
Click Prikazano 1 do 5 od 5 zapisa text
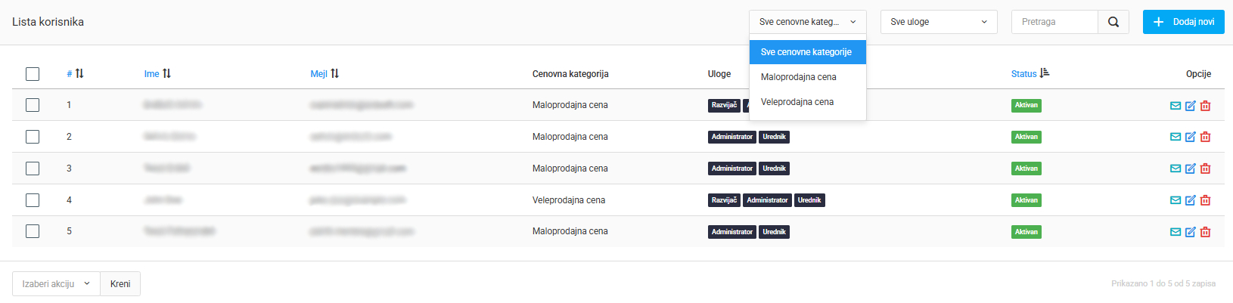click(x=1163, y=284)
